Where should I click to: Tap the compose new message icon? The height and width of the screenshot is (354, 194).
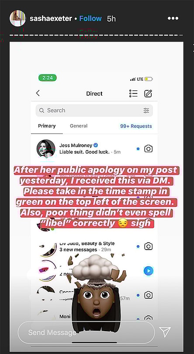pos(148,93)
